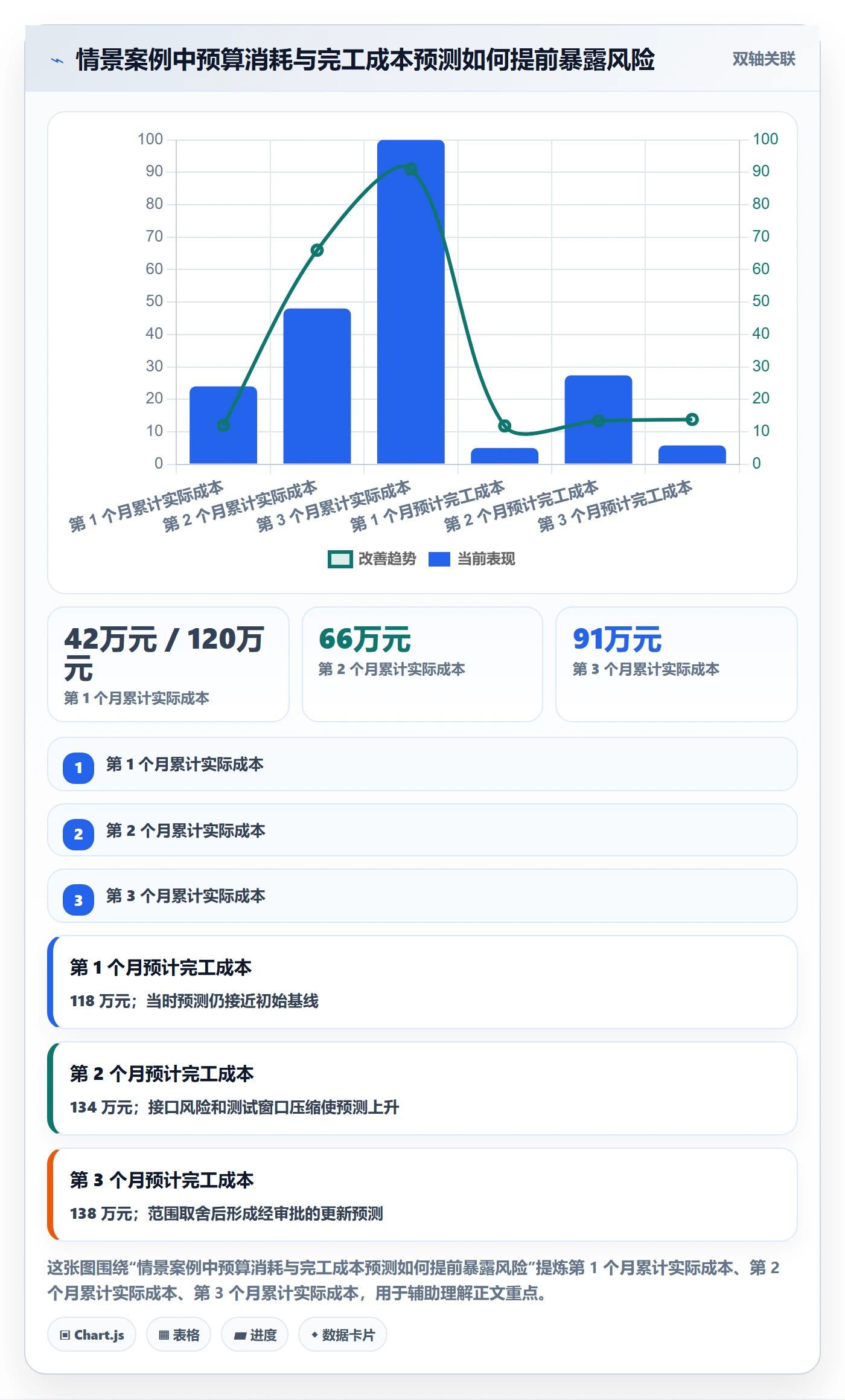
Task: Open the 42万元 / 120万元 data card
Action: (168, 664)
